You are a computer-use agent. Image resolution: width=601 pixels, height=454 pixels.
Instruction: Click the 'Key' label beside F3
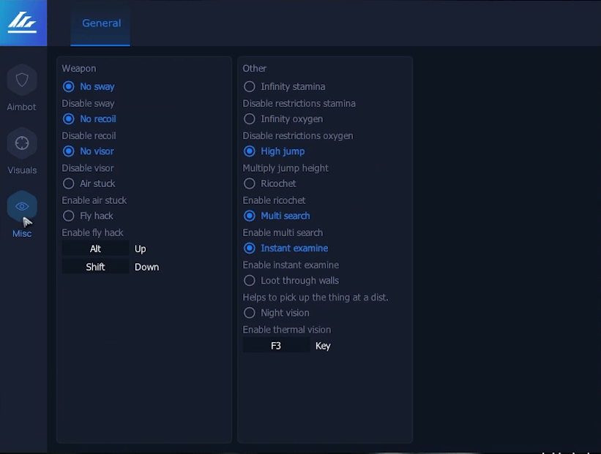click(x=323, y=346)
